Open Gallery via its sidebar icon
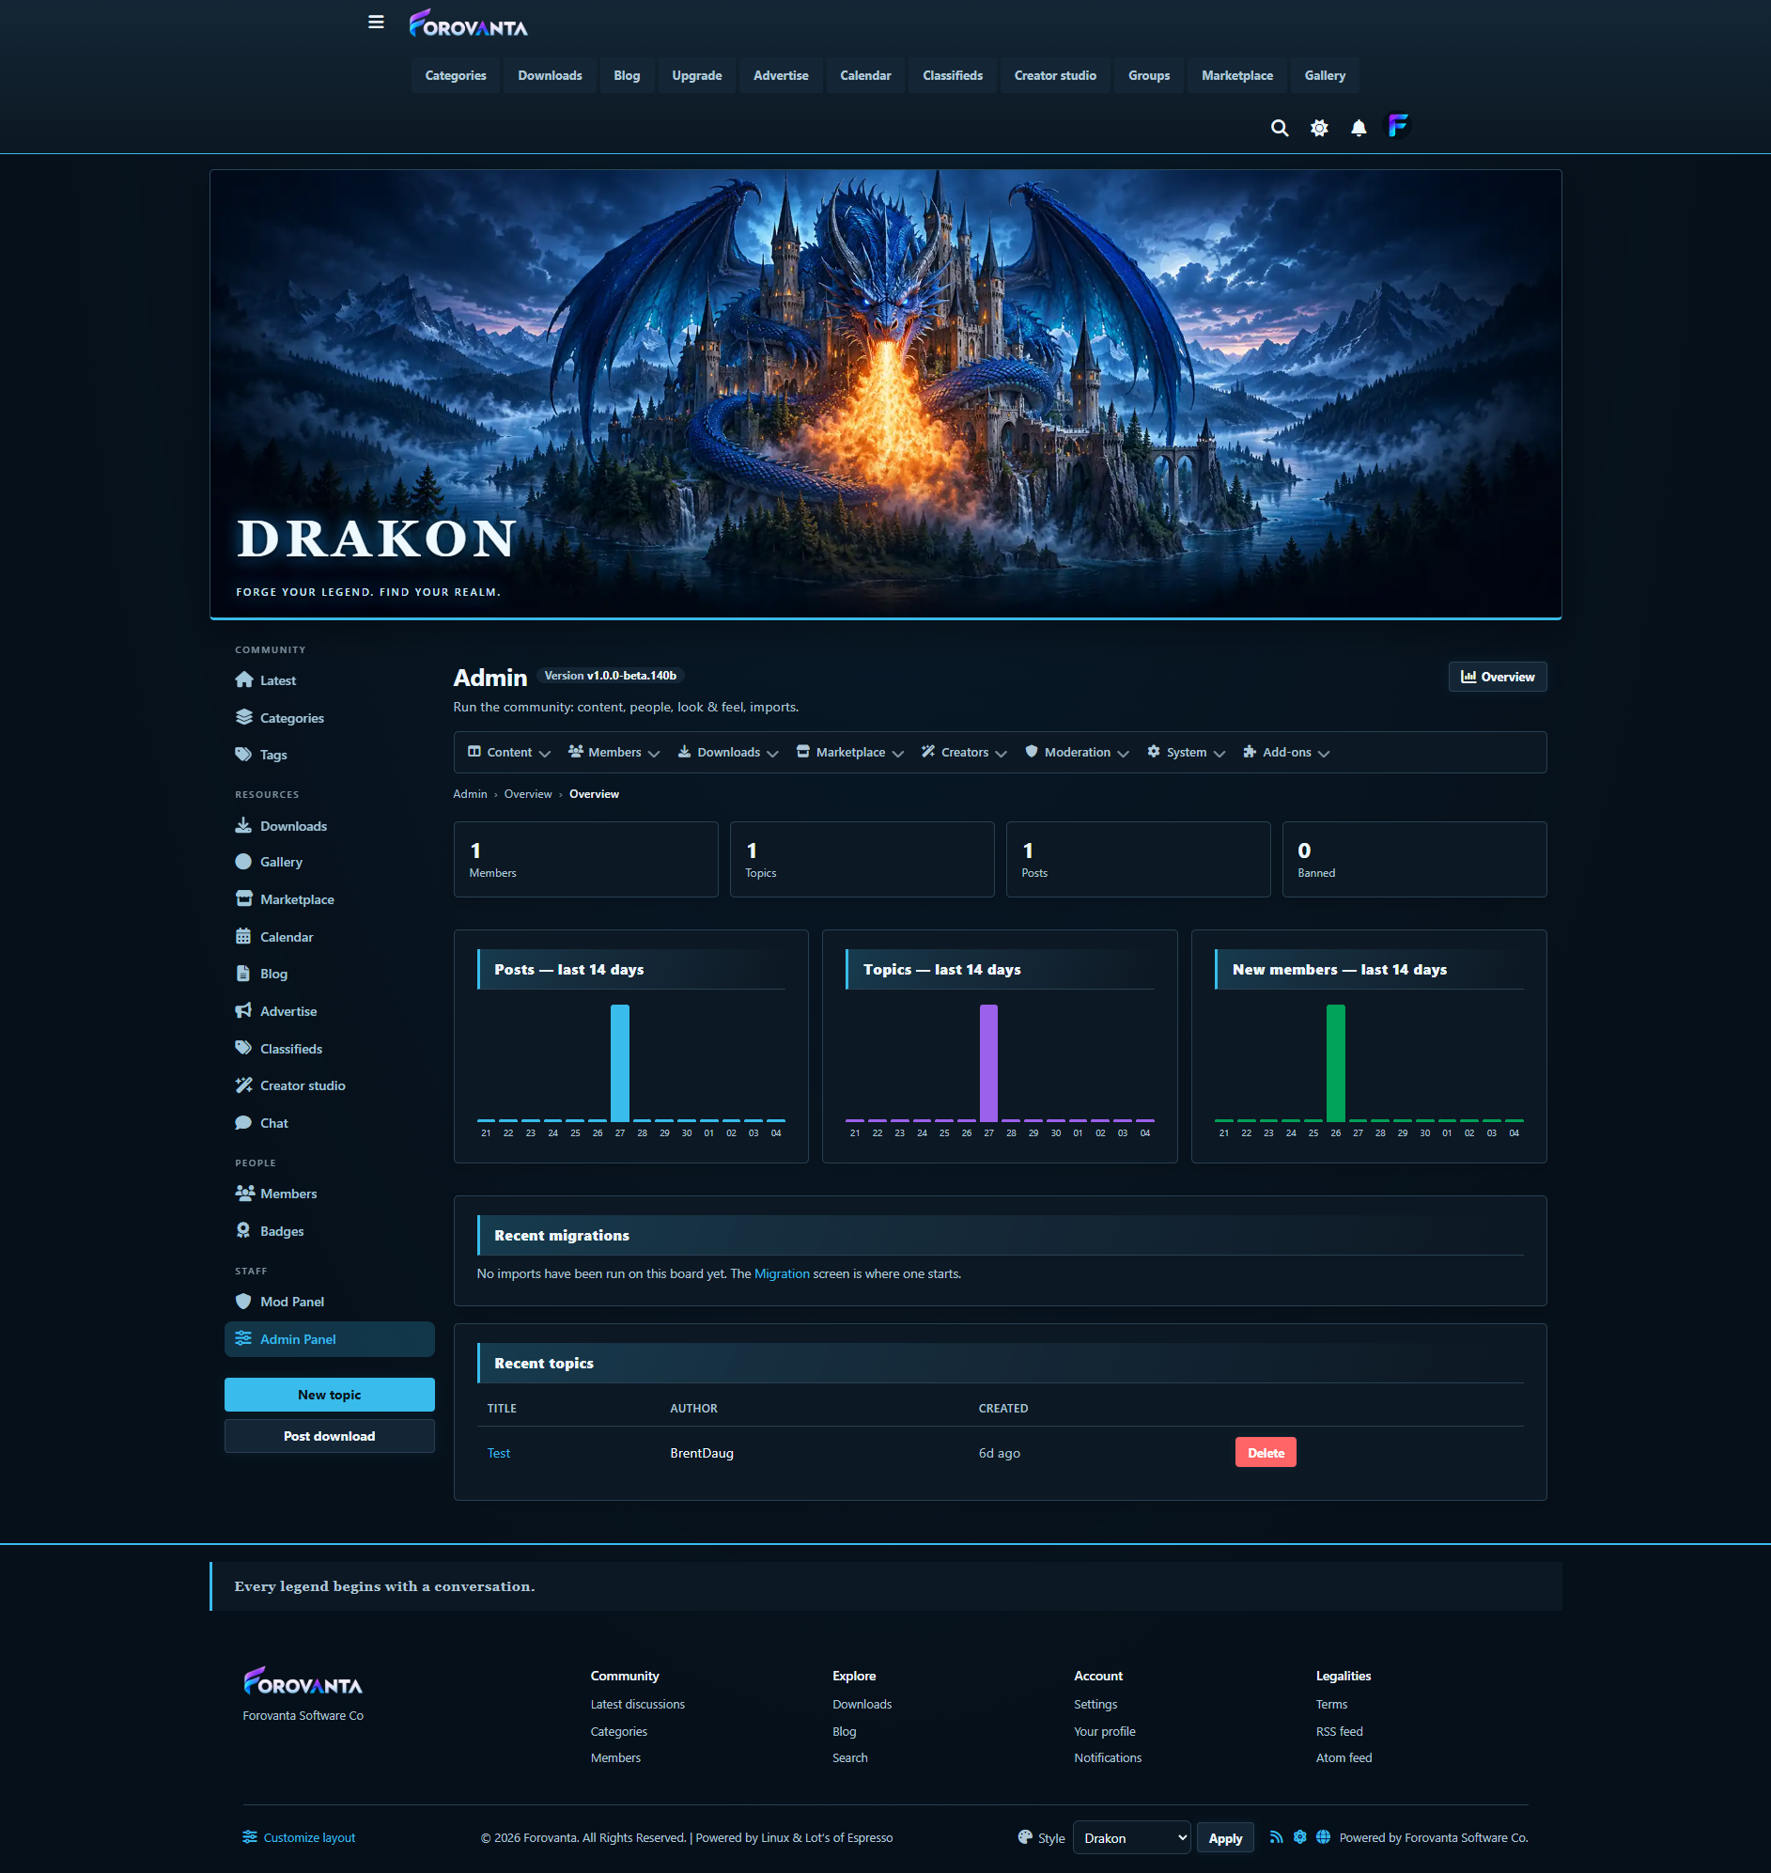This screenshot has width=1771, height=1873. tap(243, 862)
